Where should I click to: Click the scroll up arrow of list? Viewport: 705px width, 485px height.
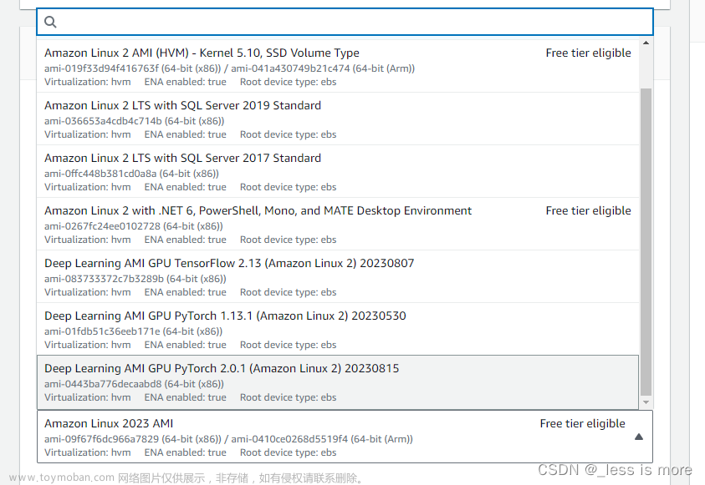tap(646, 43)
